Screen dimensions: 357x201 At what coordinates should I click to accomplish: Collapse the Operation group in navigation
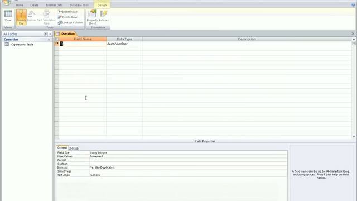tap(49, 40)
